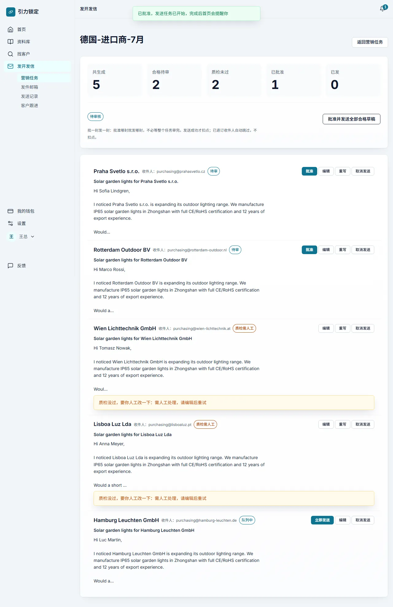Click the 资料库 book icon

coord(10,42)
